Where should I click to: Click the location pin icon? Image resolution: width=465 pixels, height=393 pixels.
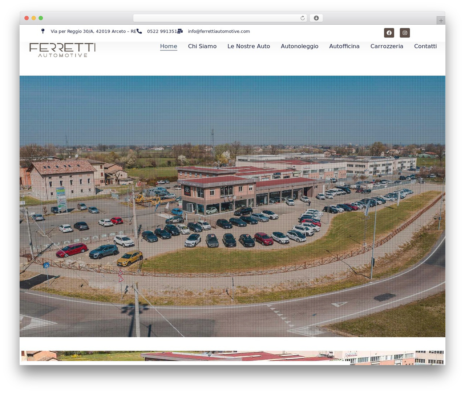pyautogui.click(x=43, y=31)
